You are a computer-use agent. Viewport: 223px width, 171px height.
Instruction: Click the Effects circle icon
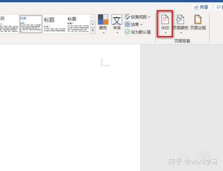pos(128,24)
